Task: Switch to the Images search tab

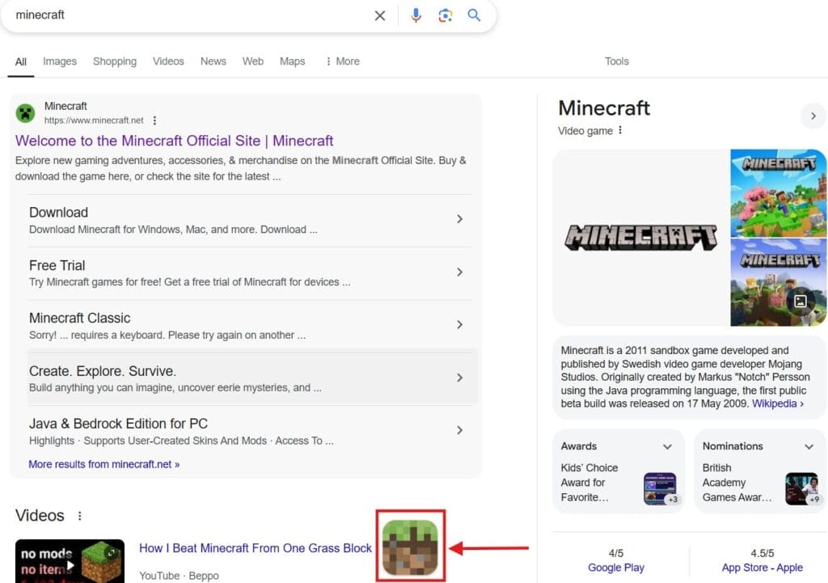Action: (x=59, y=61)
